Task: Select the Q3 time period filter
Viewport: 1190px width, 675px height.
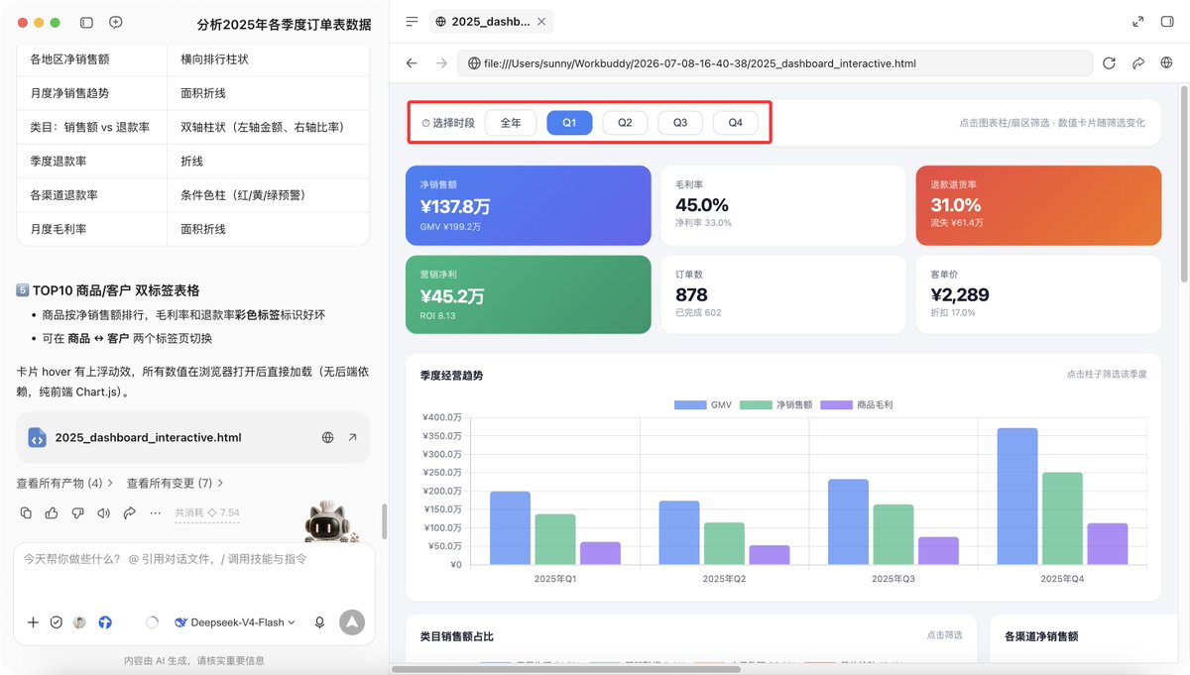Action: [x=680, y=123]
